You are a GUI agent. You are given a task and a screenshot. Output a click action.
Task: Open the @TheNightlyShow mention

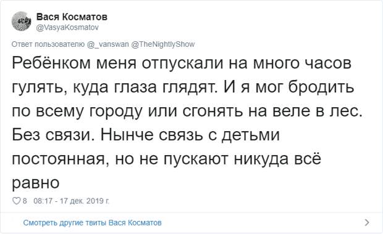tap(163, 44)
